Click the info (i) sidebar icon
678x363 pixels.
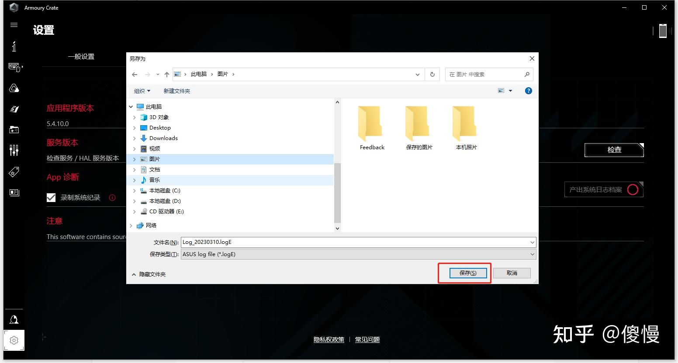pyautogui.click(x=14, y=46)
